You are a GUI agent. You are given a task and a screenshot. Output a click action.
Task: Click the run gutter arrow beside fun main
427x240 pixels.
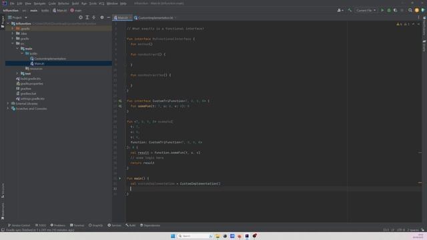120,179
